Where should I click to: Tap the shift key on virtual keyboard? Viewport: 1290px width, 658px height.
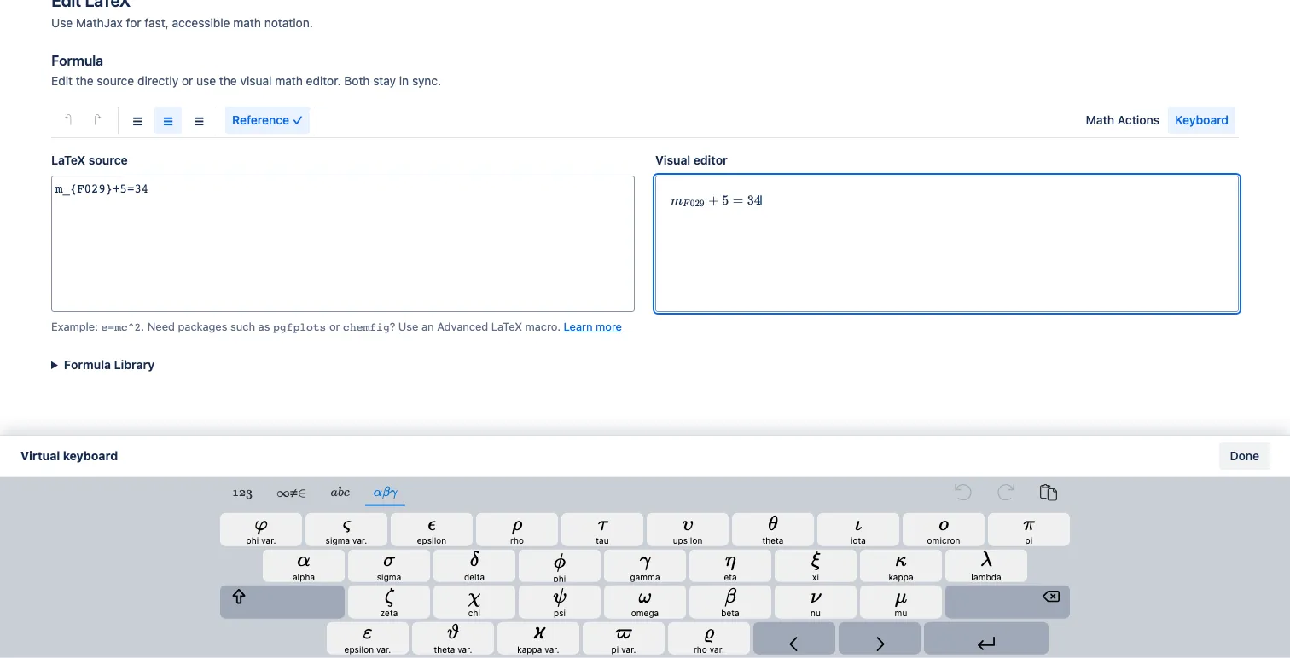[x=282, y=602]
